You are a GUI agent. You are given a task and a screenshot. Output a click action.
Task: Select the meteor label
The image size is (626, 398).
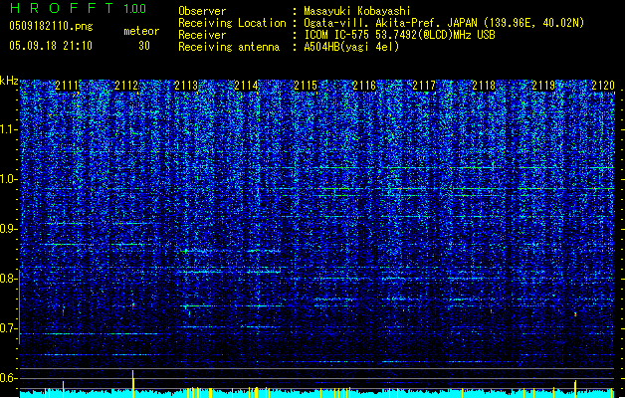pyautogui.click(x=141, y=31)
